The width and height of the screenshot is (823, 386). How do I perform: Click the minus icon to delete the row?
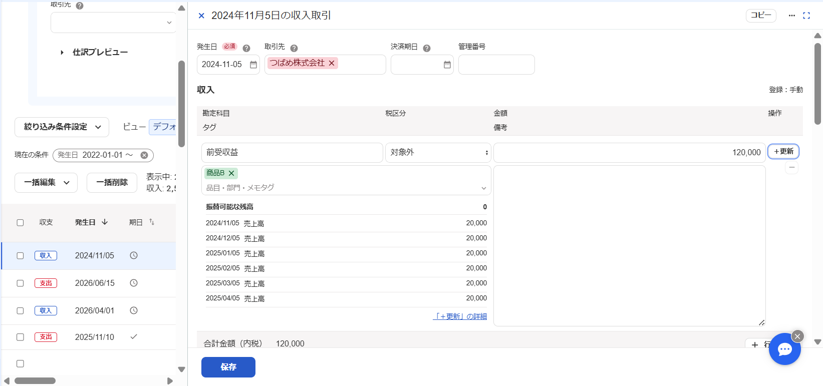pos(791,168)
